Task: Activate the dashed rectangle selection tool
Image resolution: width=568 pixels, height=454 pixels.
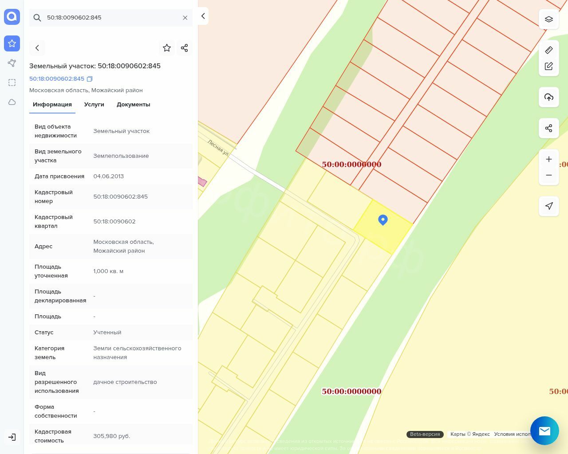Action: click(12, 82)
